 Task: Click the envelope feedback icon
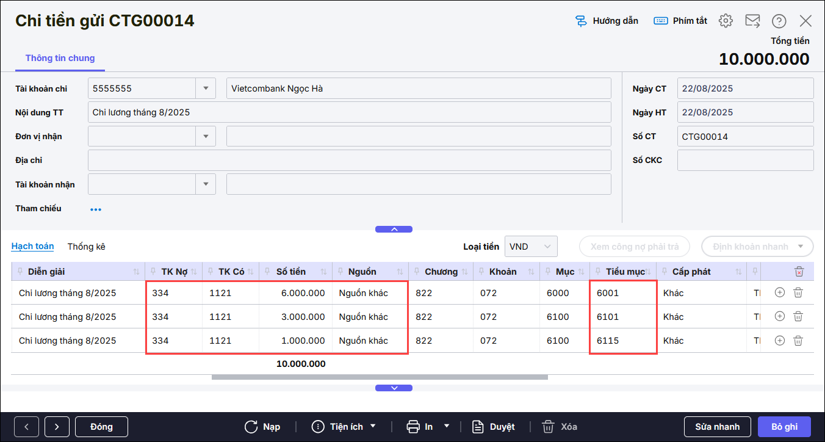tap(752, 21)
